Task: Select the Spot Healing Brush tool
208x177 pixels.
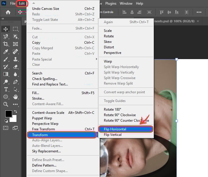Action: pos(15,52)
